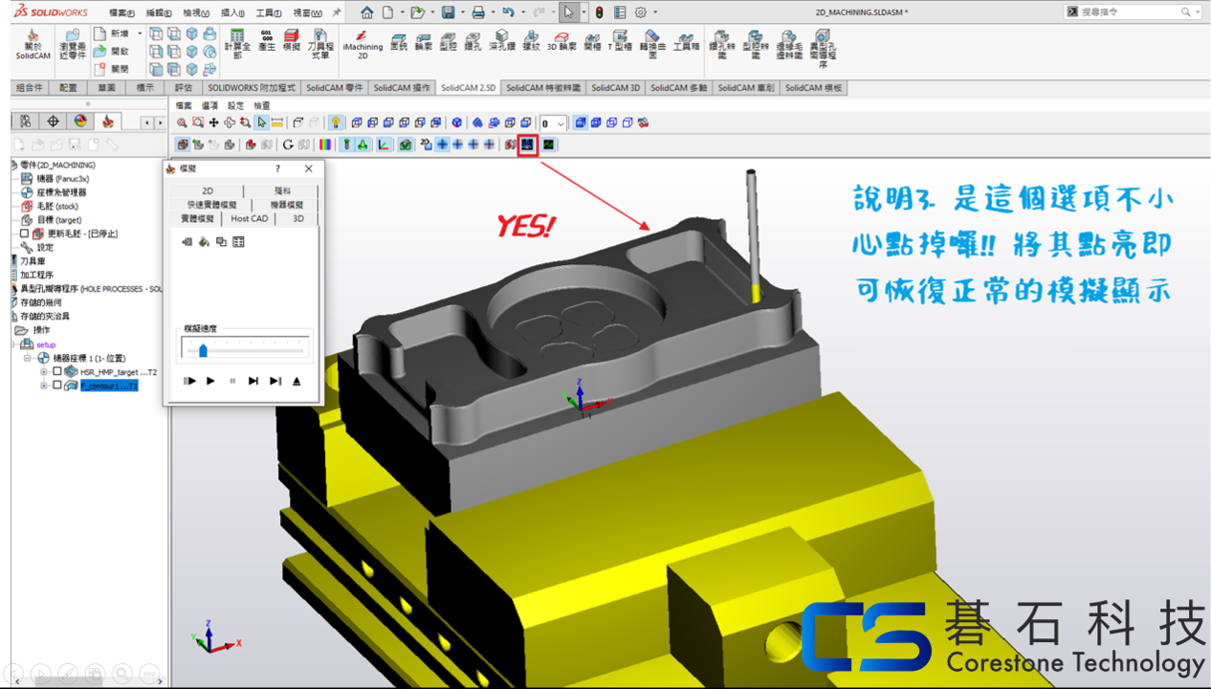Click the search command input field

coord(1129,11)
